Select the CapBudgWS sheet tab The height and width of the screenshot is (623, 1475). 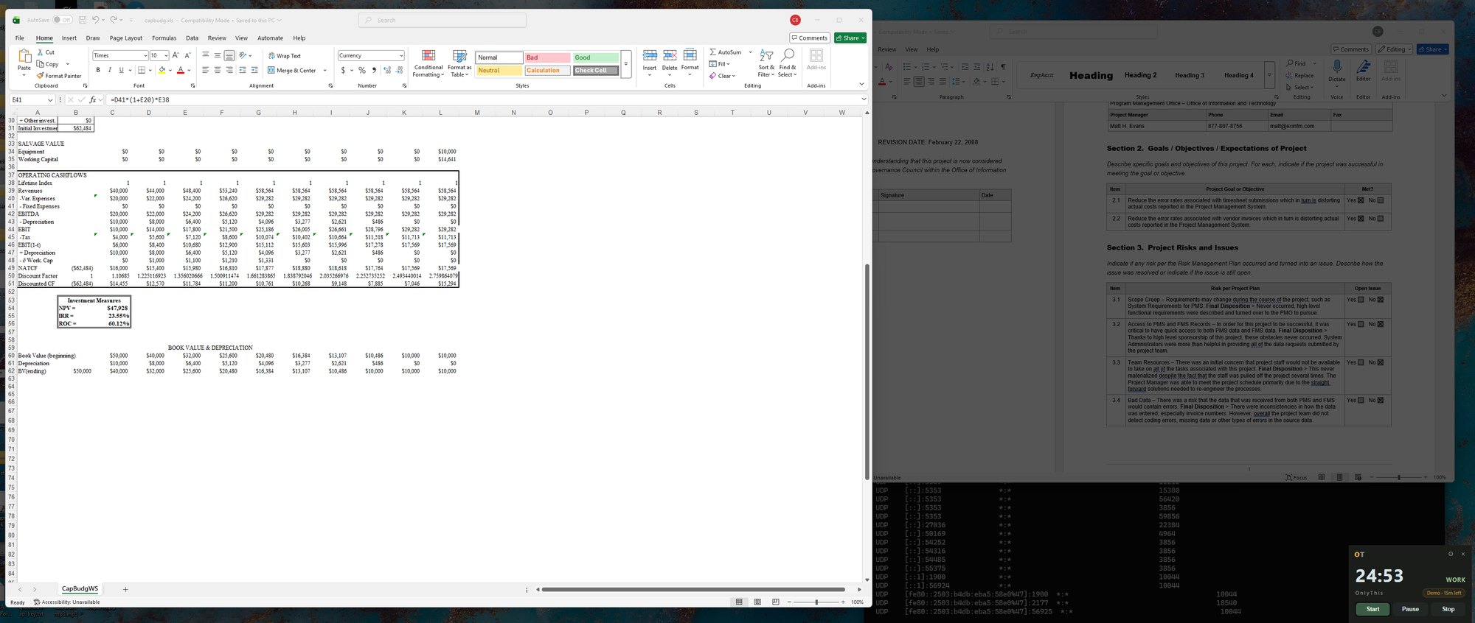80,589
